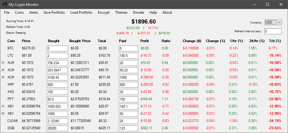Focus the Refresh Interval input field
The height and width of the screenshot is (133, 288).
(x=273, y=31)
